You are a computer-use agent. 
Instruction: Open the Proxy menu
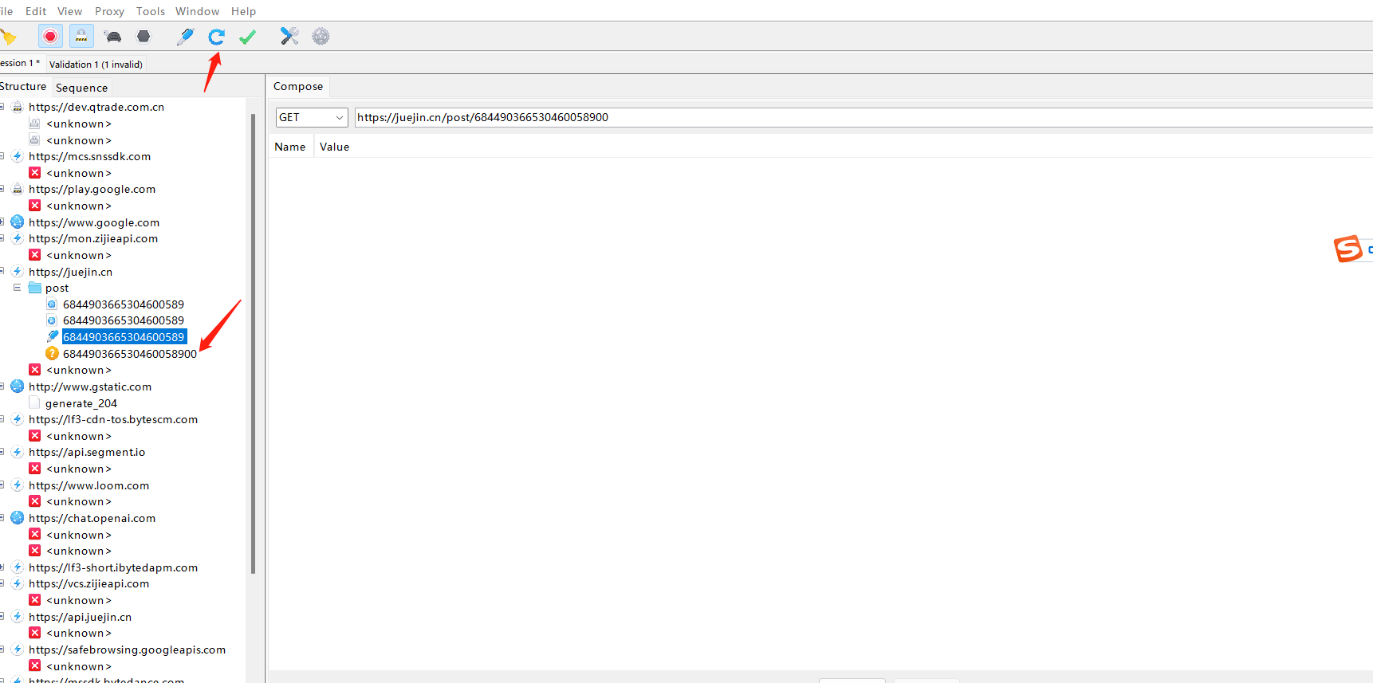pyautogui.click(x=109, y=11)
